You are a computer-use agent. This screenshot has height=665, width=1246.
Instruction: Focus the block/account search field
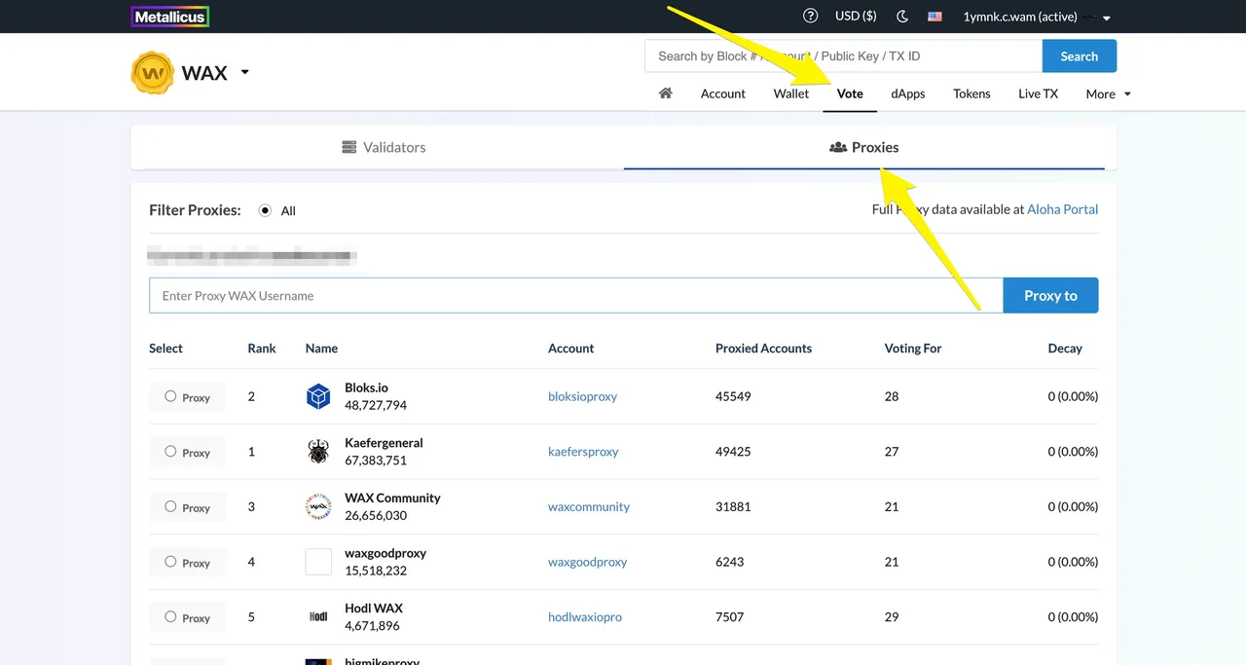843,56
